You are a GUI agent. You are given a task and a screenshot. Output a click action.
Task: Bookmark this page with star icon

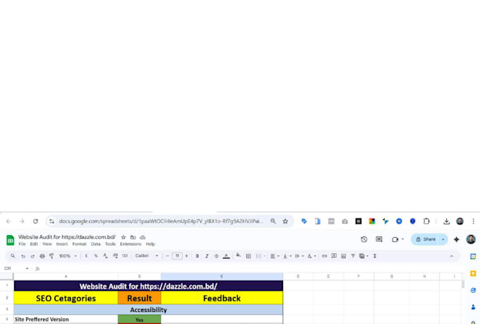(285, 221)
